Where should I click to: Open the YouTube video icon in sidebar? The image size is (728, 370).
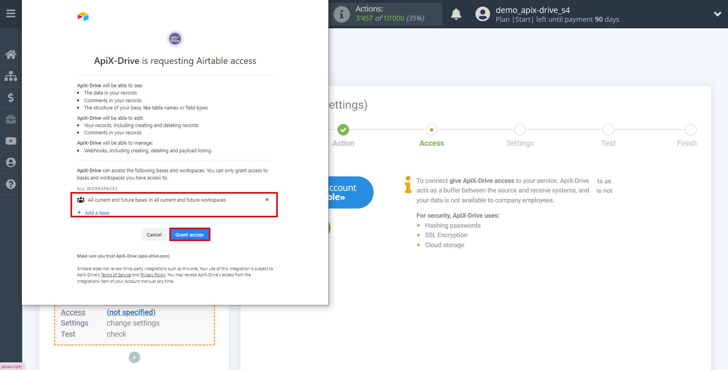11,141
